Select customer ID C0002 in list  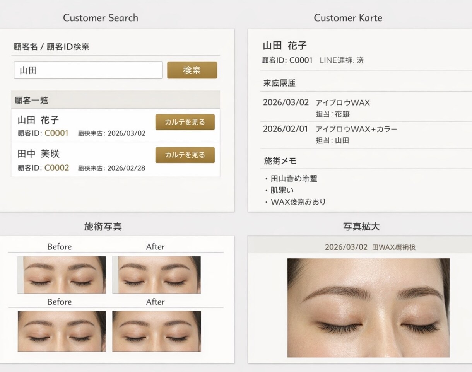coord(56,168)
